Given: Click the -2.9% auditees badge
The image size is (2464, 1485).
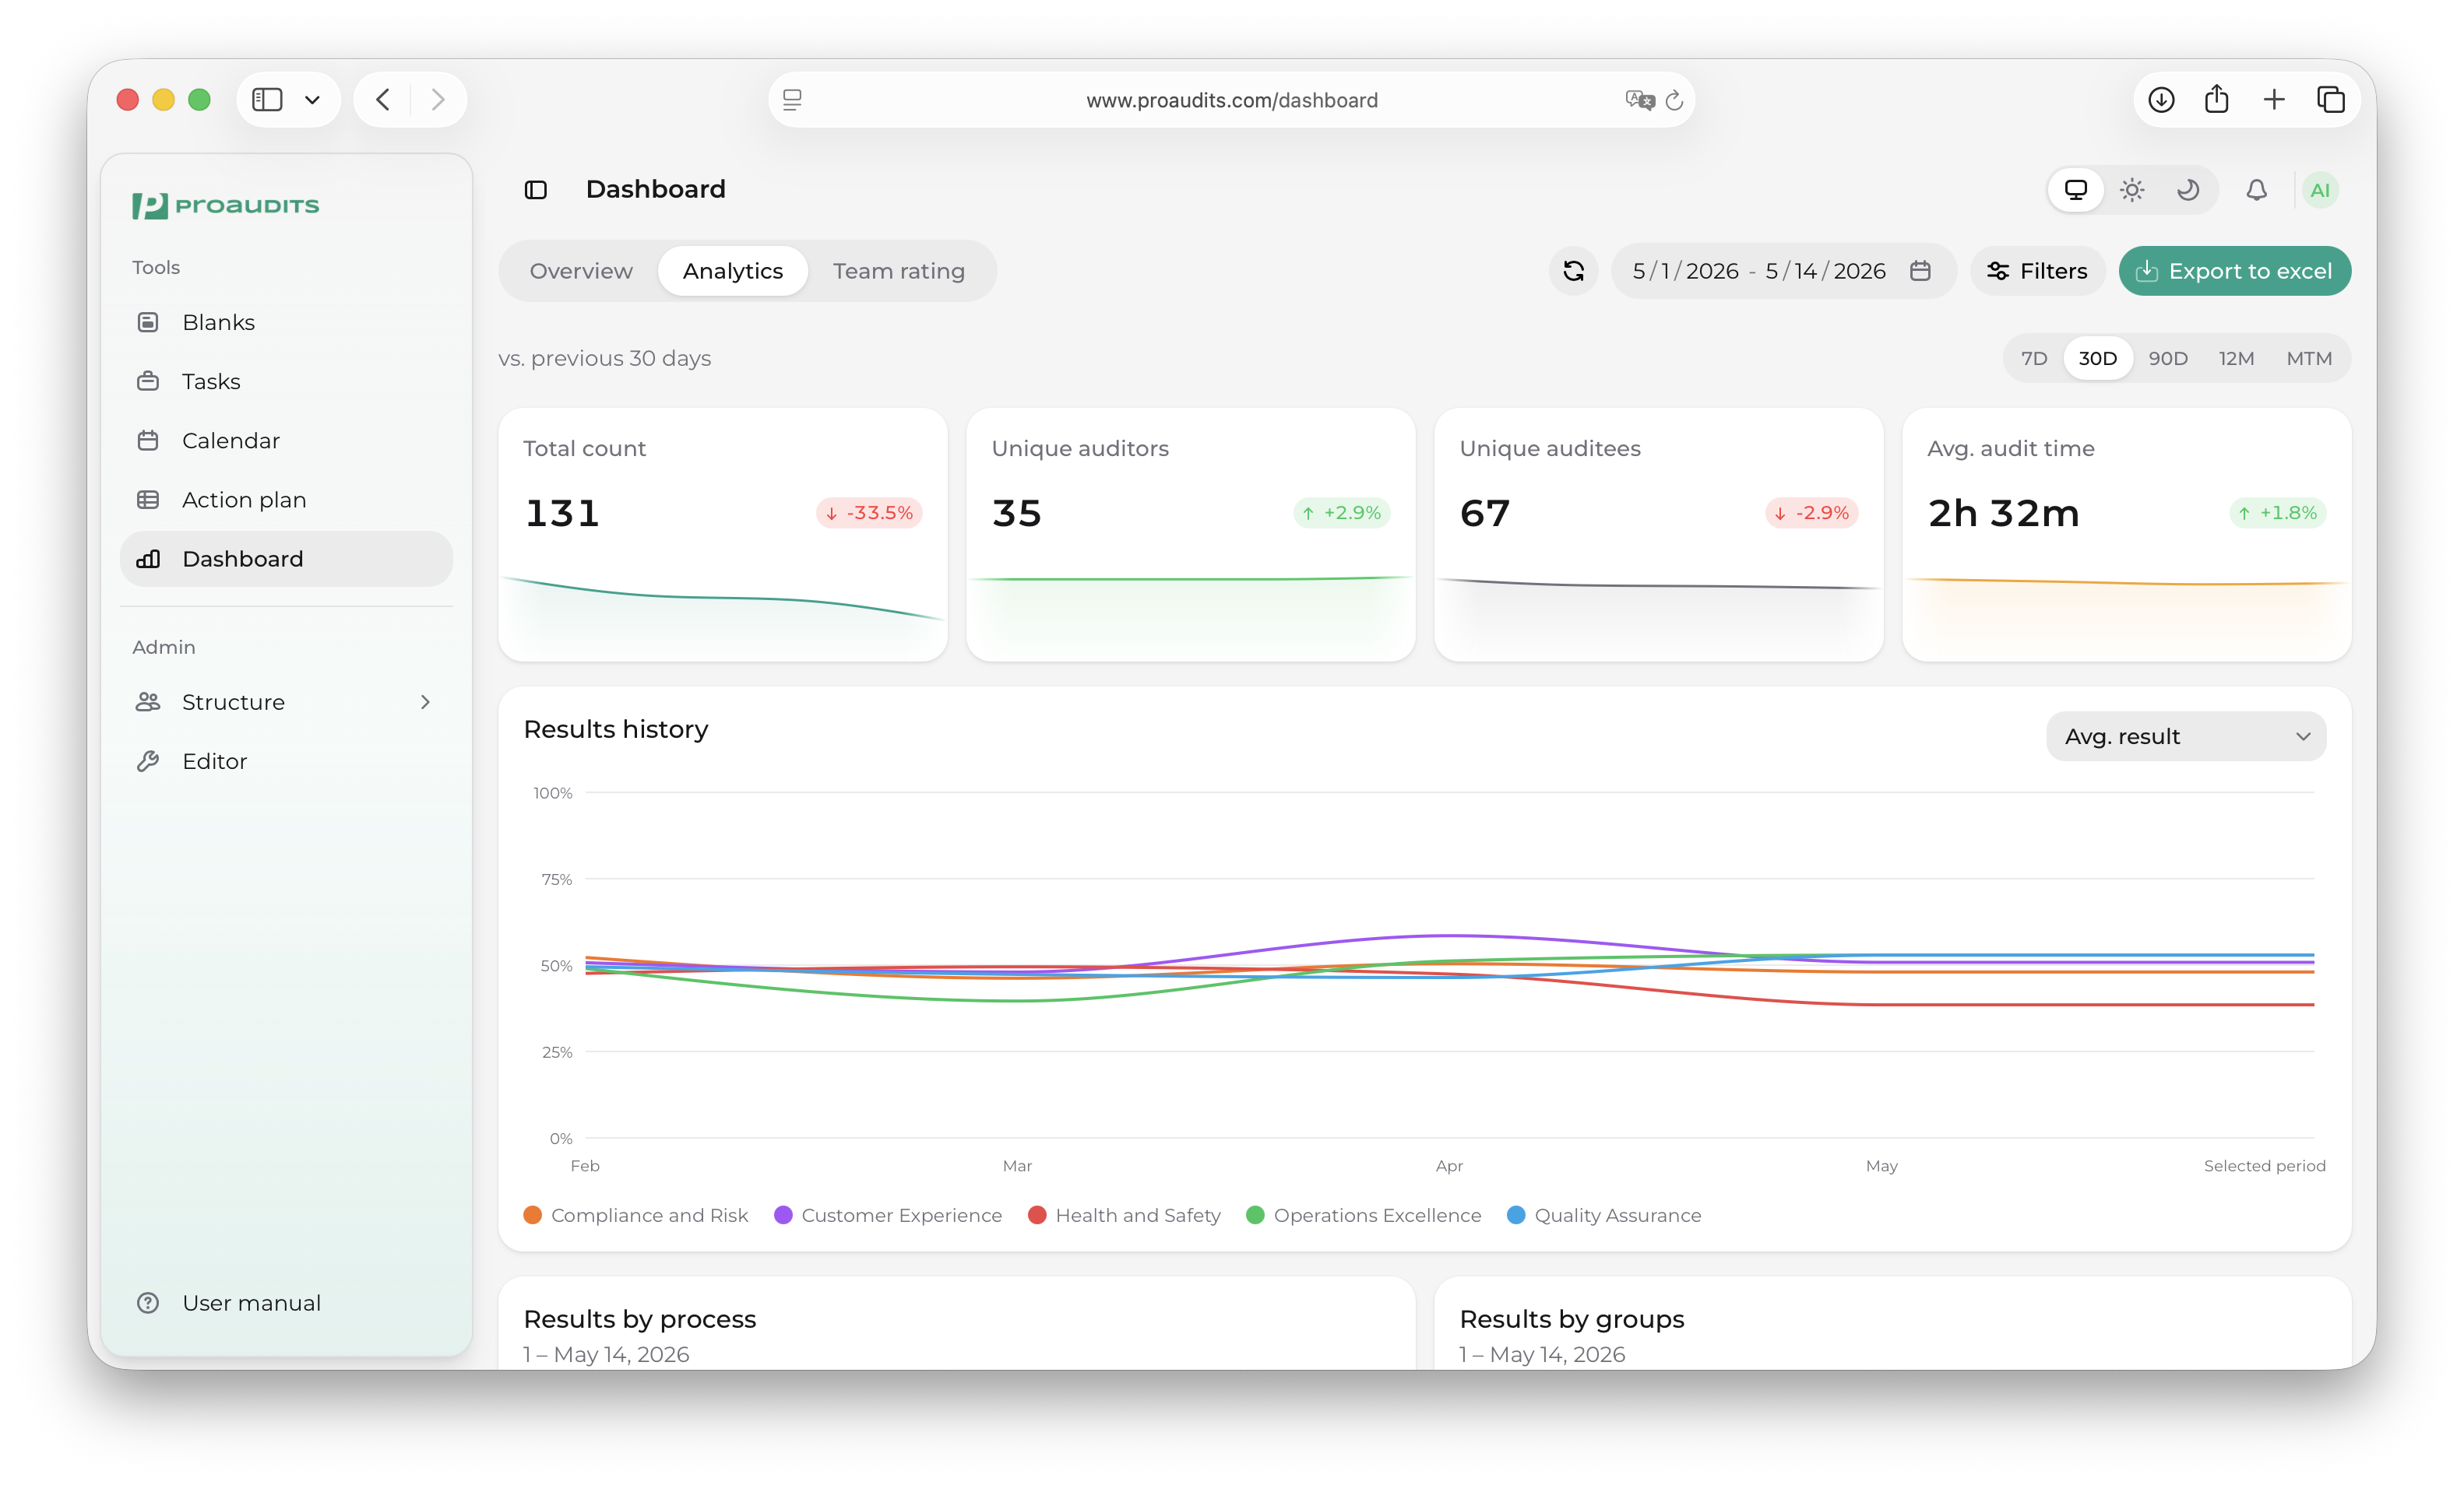Looking at the screenshot, I should pyautogui.click(x=1811, y=513).
